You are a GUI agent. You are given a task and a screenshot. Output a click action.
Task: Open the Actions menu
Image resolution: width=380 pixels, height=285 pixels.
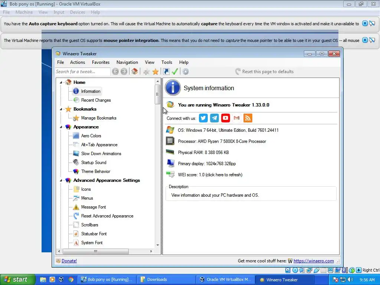78,62
